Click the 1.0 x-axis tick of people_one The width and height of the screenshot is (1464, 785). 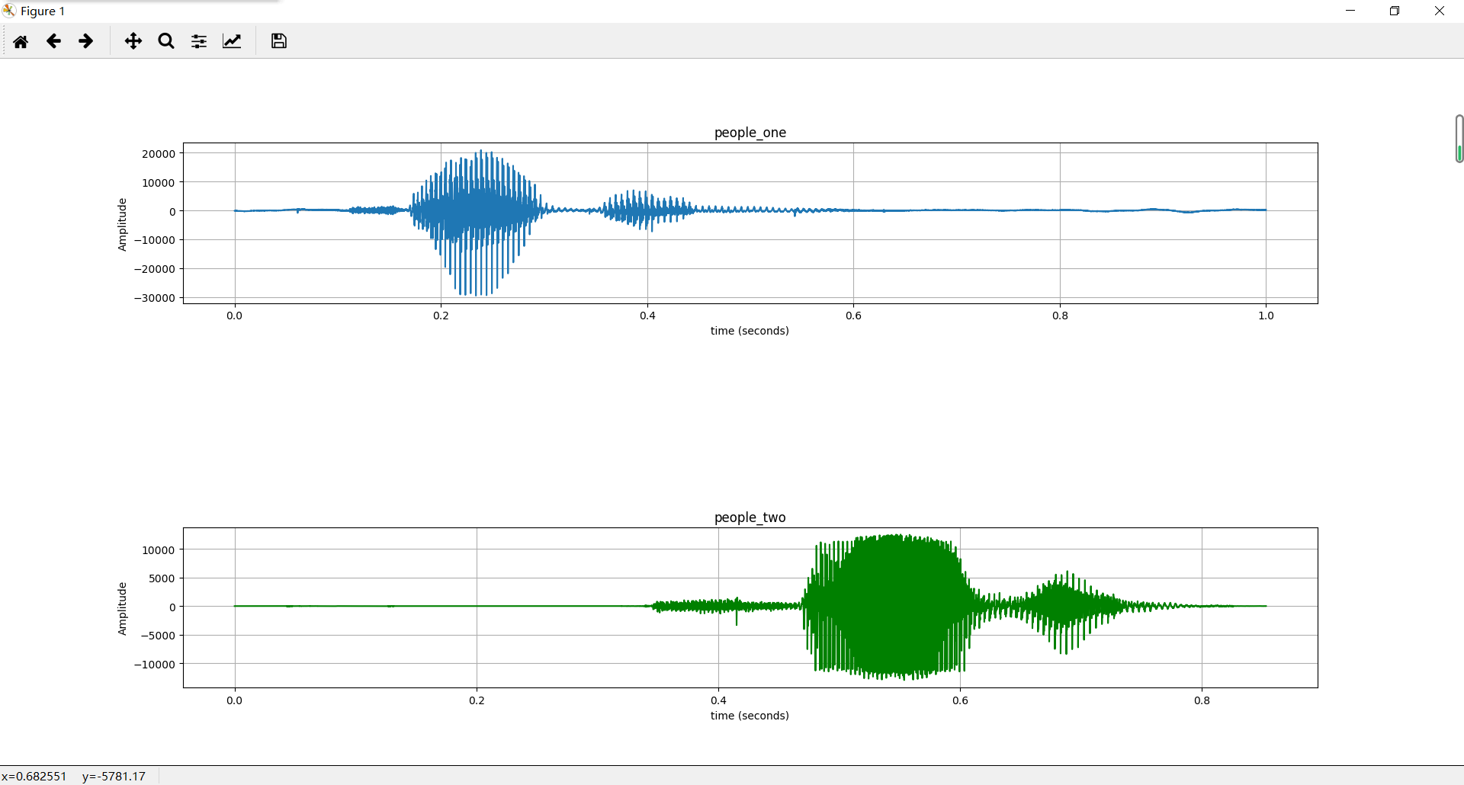(1266, 316)
